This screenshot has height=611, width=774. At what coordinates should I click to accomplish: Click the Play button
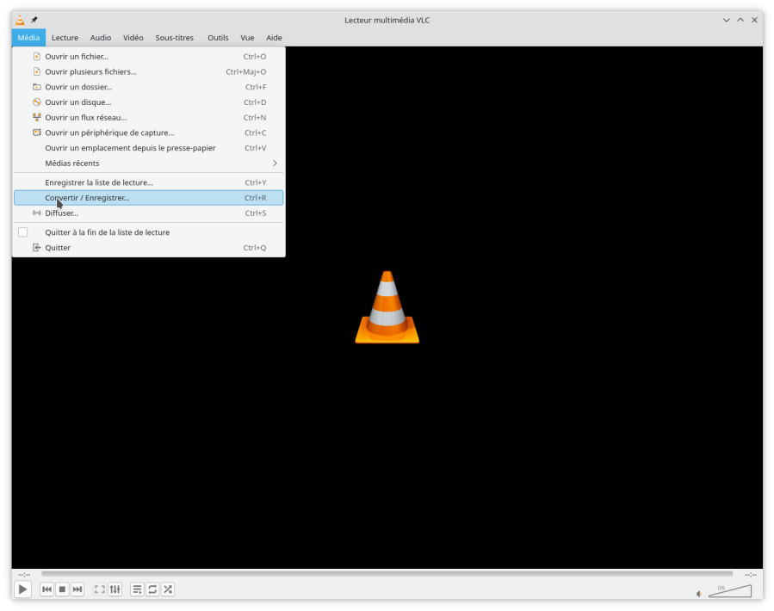(x=23, y=589)
